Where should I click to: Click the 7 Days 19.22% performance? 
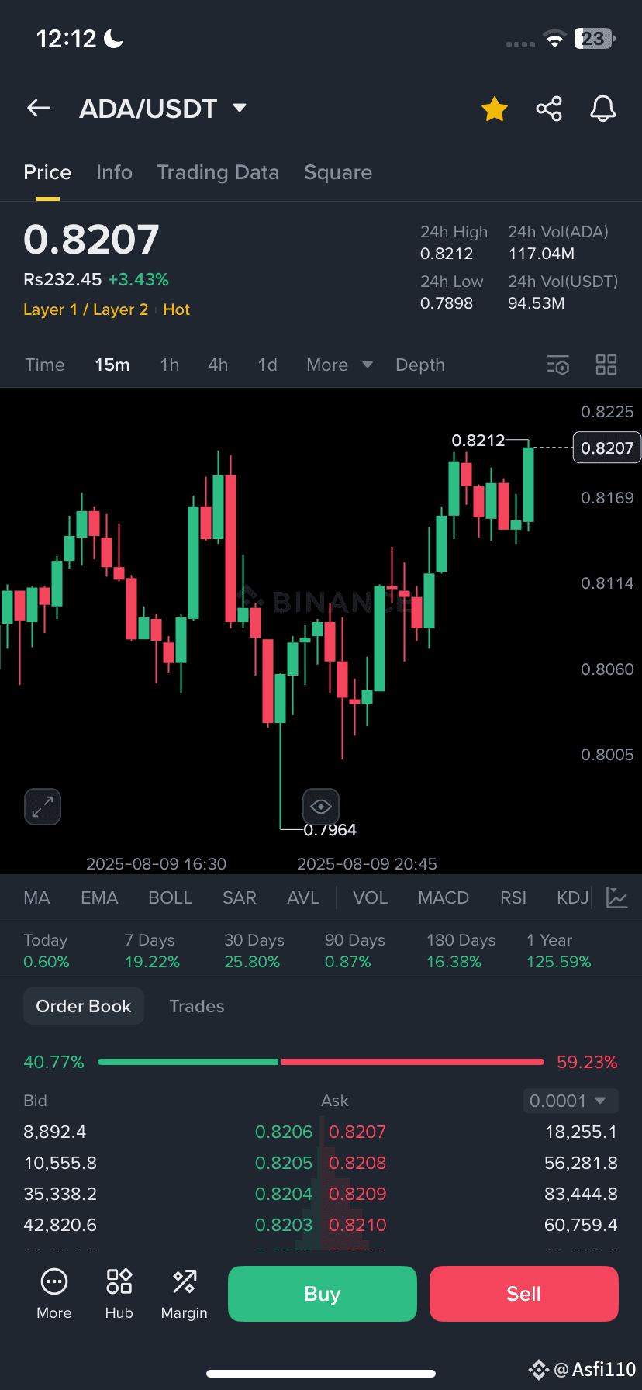pyautogui.click(x=152, y=951)
